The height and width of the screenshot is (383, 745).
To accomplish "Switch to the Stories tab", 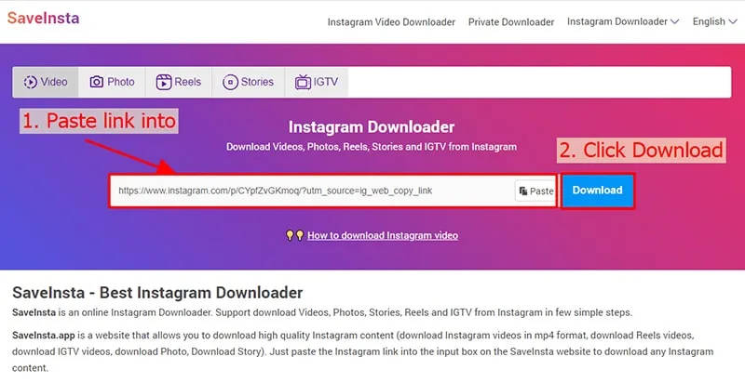I will pos(248,82).
